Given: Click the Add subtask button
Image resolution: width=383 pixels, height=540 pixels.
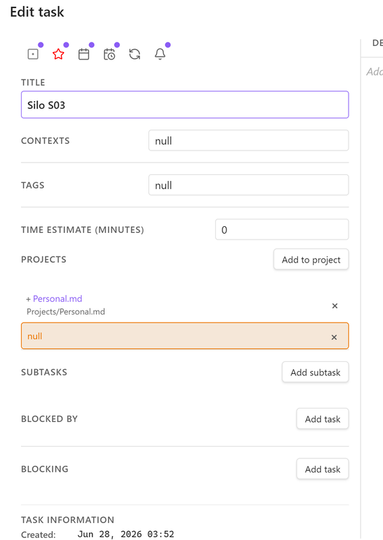Looking at the screenshot, I should [315, 372].
